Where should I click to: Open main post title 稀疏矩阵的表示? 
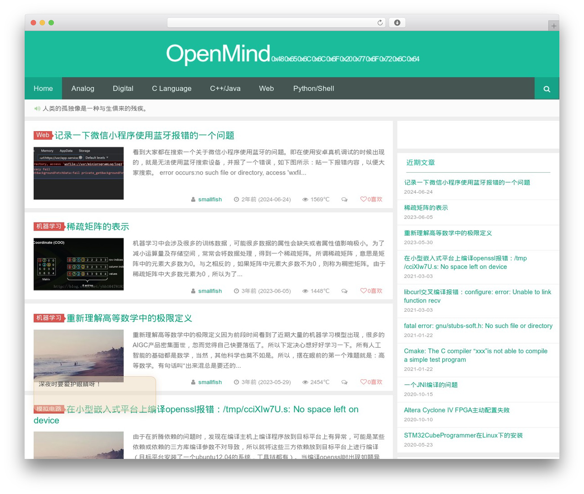pos(98,226)
